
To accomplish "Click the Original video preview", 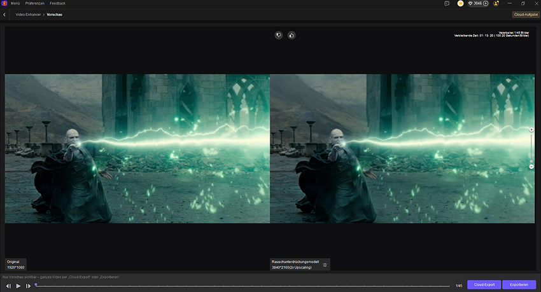I will point(137,149).
